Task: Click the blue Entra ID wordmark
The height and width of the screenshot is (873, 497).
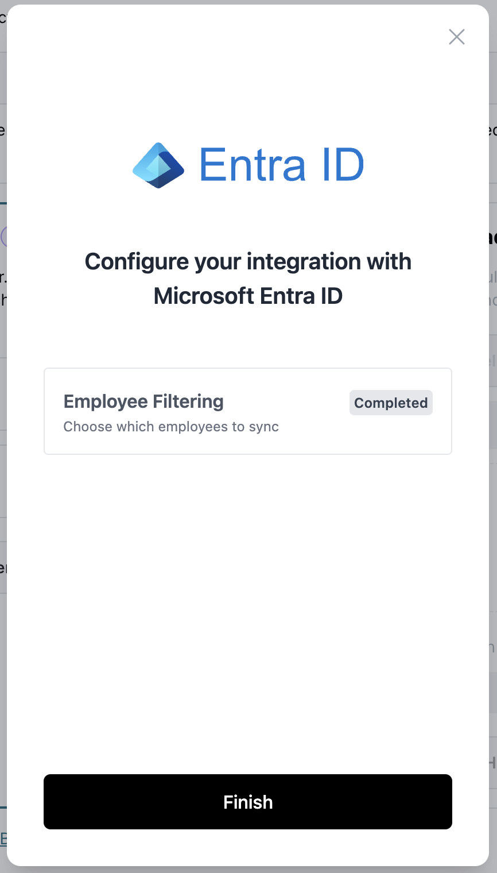Action: click(x=281, y=165)
